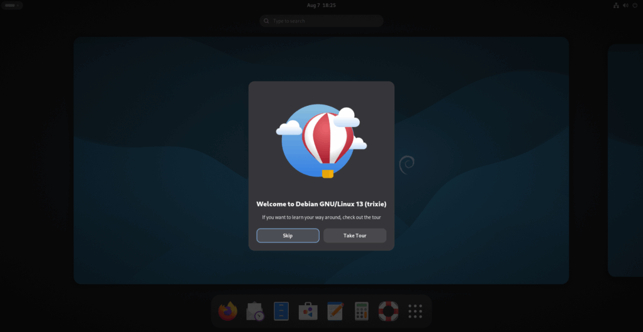The width and height of the screenshot is (643, 332).
Task: Click the Type to search field
Action: tap(321, 21)
